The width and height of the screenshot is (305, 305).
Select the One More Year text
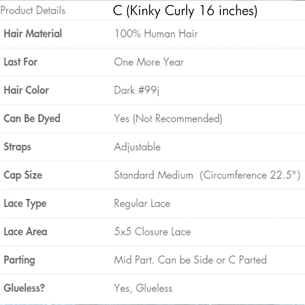tap(149, 62)
